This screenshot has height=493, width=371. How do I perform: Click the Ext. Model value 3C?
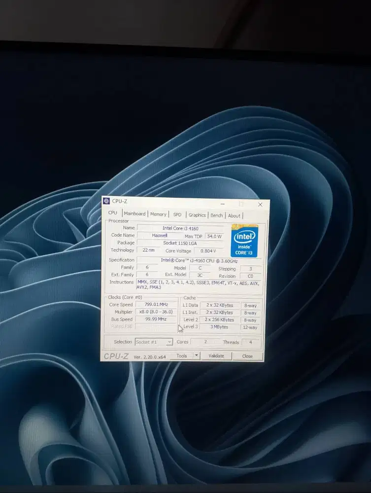(200, 275)
